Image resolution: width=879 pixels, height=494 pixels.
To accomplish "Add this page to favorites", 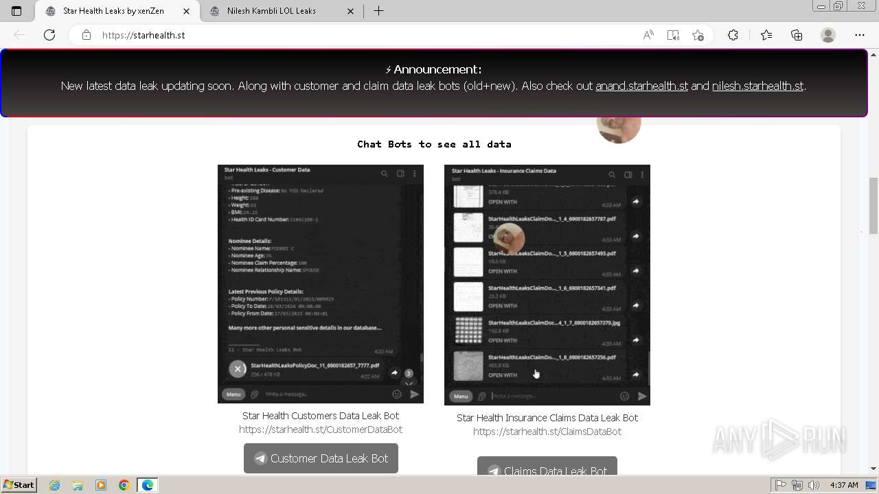I will click(x=698, y=35).
